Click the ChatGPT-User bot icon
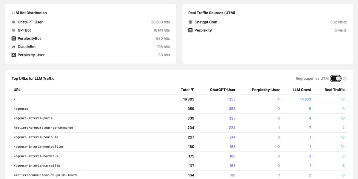 [x=13, y=22]
